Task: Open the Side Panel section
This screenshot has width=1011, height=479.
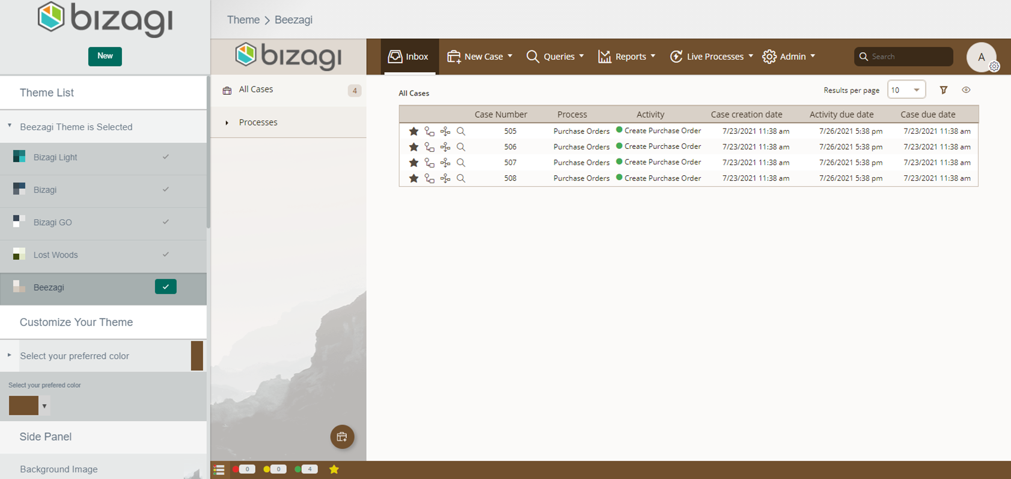Action: (103, 436)
